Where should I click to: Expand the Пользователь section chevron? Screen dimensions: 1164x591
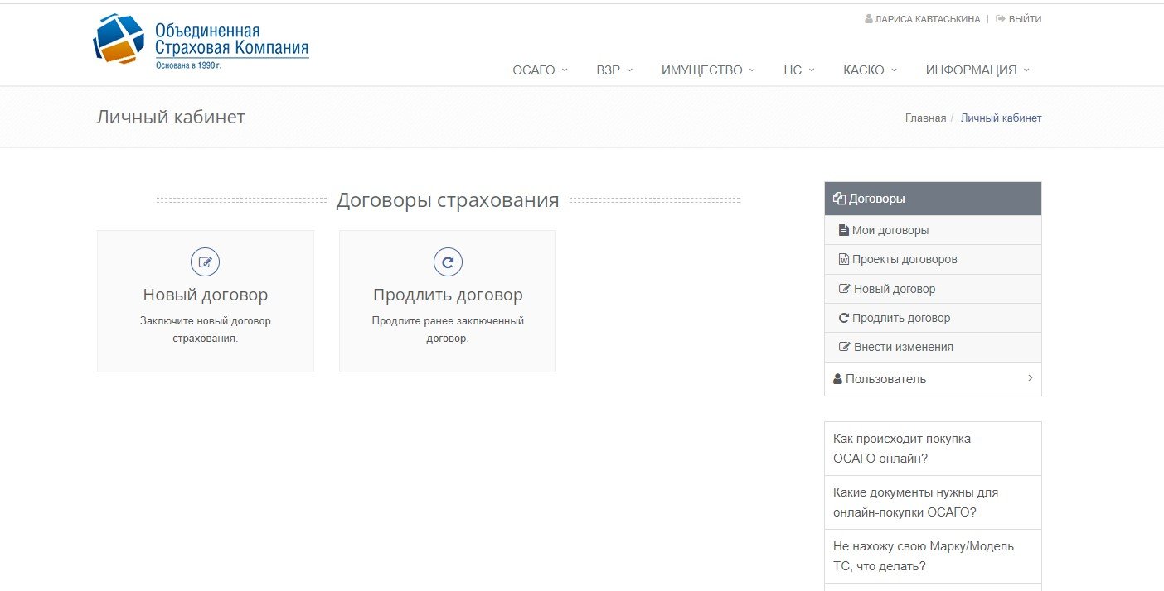point(1030,378)
